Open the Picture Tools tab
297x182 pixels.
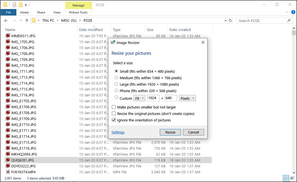coord(78,12)
